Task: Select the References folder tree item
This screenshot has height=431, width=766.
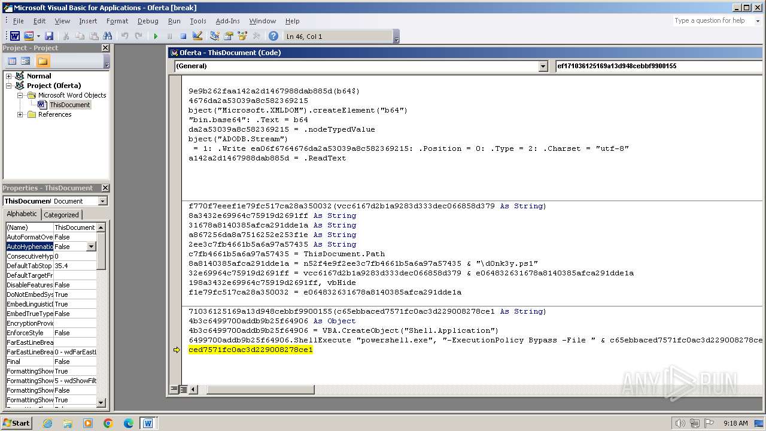Action: coord(54,114)
